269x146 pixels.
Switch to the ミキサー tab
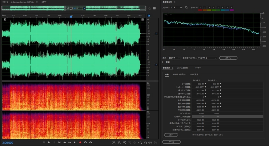[44, 2]
